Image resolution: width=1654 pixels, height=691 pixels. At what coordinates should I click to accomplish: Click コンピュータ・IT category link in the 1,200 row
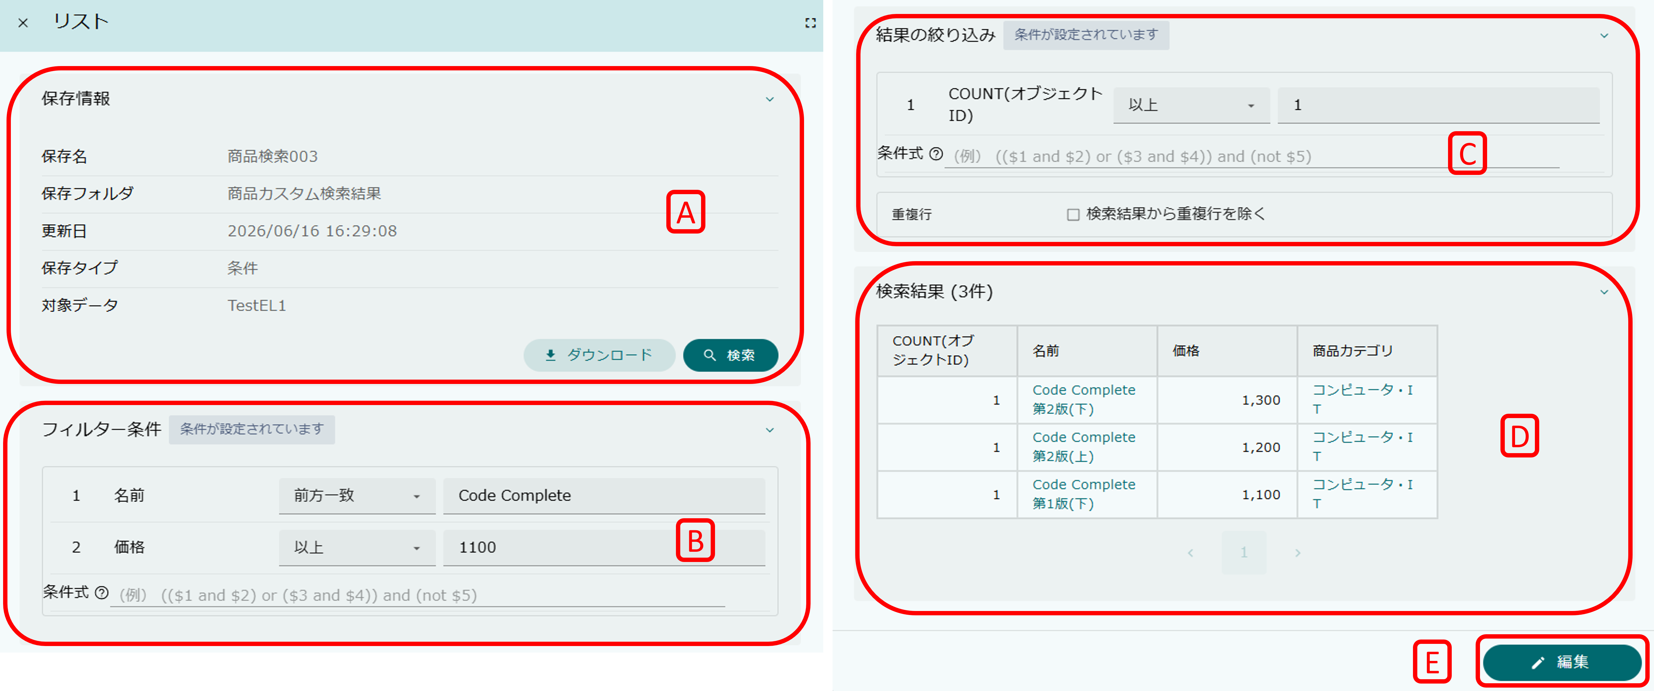point(1362,447)
